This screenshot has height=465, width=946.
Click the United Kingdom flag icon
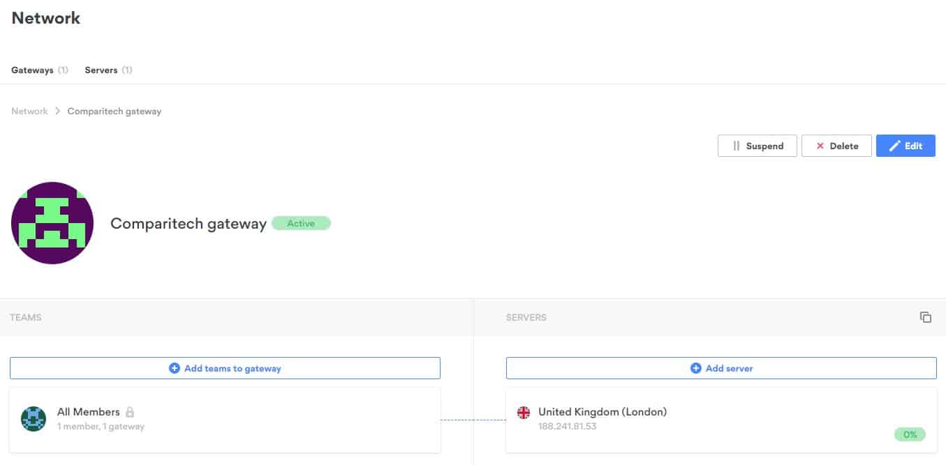524,412
